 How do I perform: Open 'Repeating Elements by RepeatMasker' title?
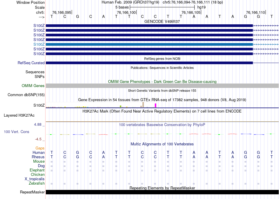click(162, 188)
